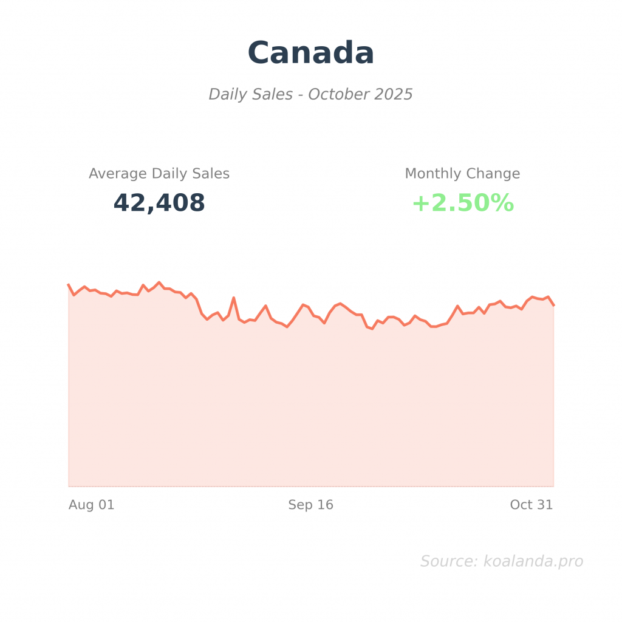Click the Aug 01 axis label
Screen dimensions: 622x622
(x=91, y=505)
